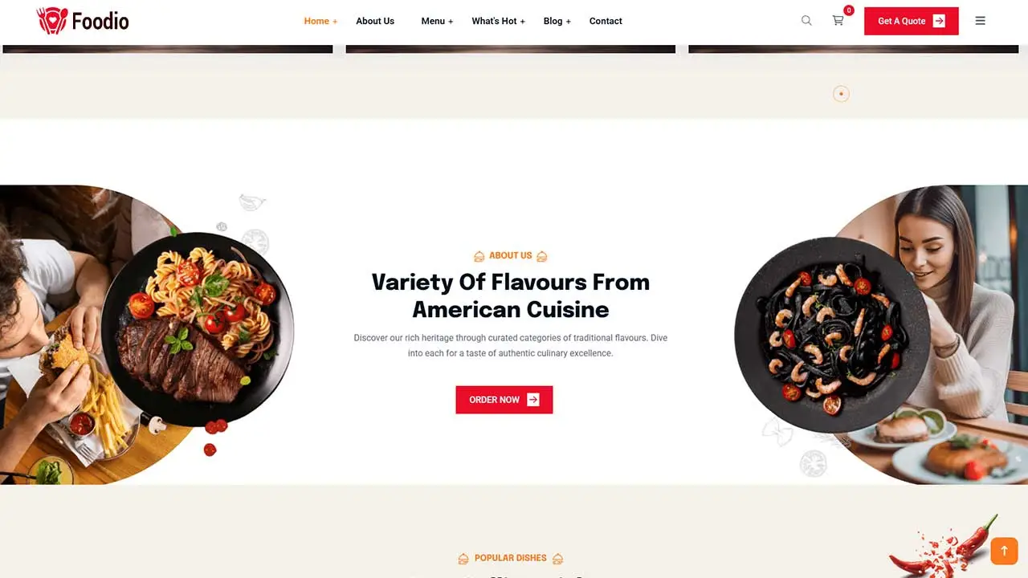
Task: Click the arrow icon inside Get A Quote
Action: click(x=939, y=21)
